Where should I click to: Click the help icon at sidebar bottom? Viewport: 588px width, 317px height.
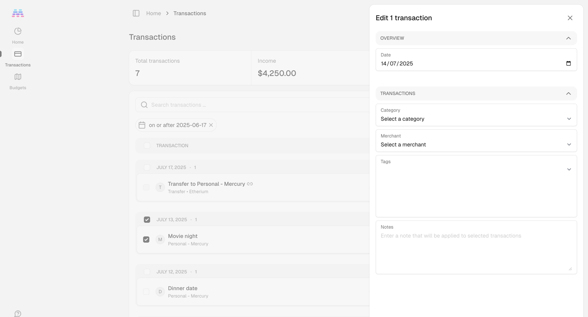[x=18, y=313]
